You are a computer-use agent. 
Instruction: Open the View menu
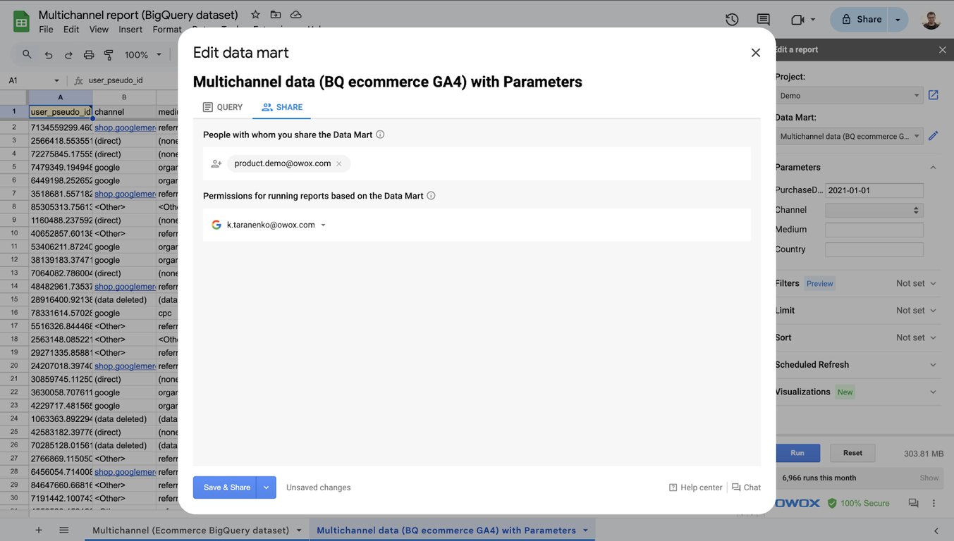click(x=99, y=30)
